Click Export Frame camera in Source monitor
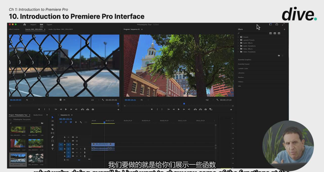 coord(93,109)
